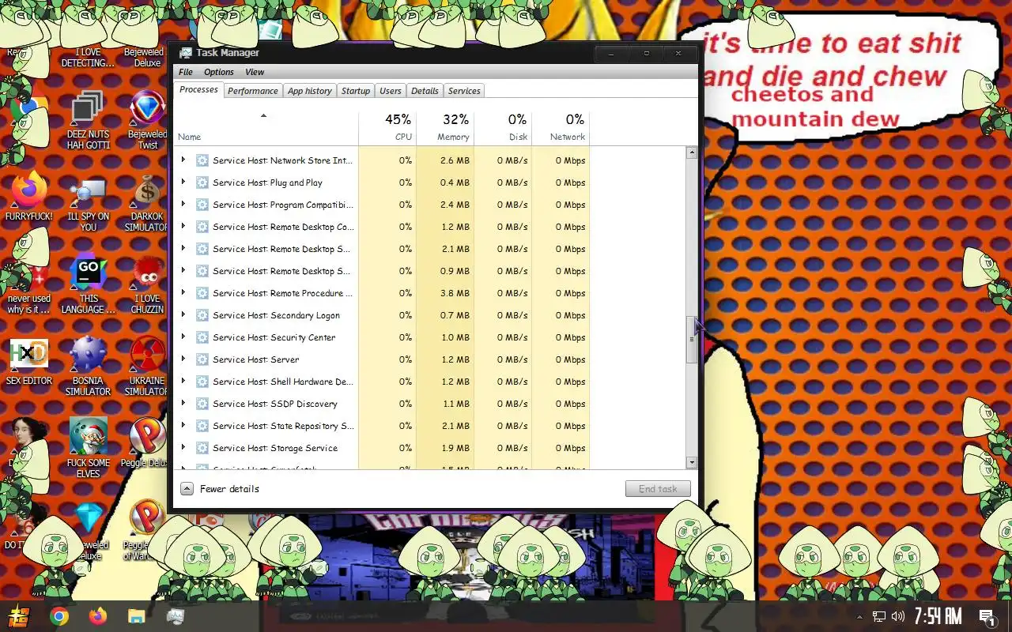Screen dimensions: 1012x632
Task: Click the volume icon in system tray
Action: 897,616
